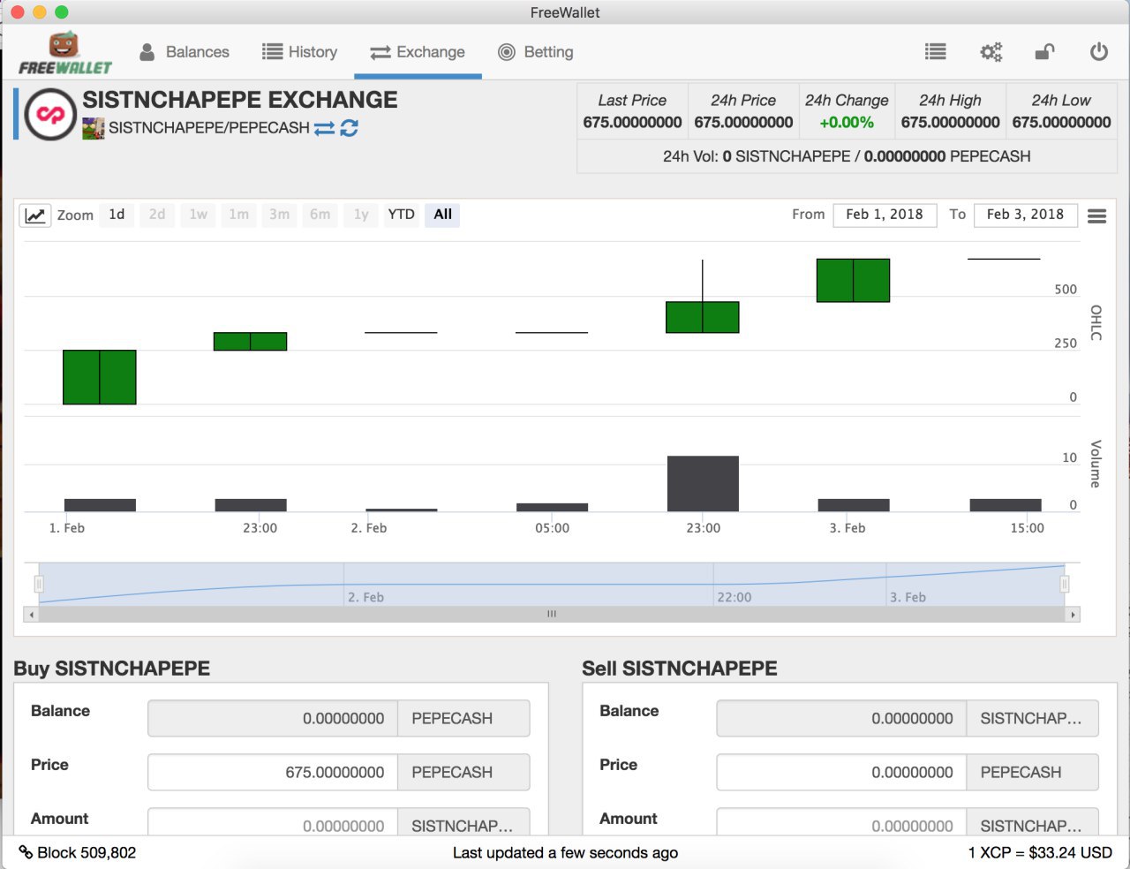The width and height of the screenshot is (1130, 869).
Task: Refresh market data icon
Action: (350, 128)
